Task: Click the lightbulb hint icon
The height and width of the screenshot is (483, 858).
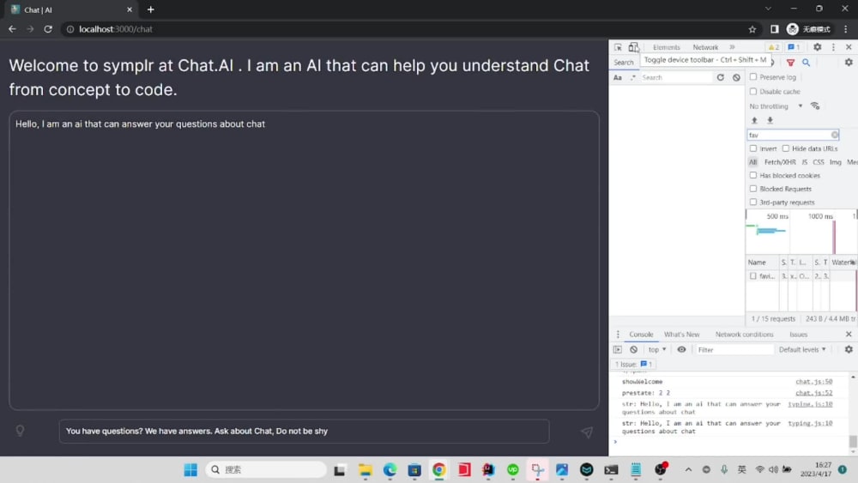Action: tap(21, 431)
